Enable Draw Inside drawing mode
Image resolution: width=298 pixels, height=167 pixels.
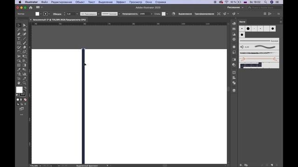coord(25,104)
